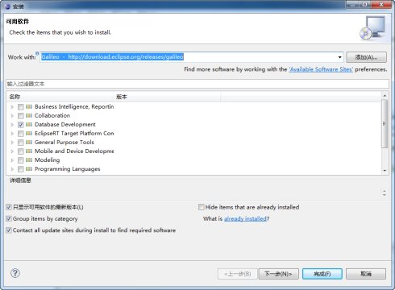Enable Hide items that are already installed

201,207
